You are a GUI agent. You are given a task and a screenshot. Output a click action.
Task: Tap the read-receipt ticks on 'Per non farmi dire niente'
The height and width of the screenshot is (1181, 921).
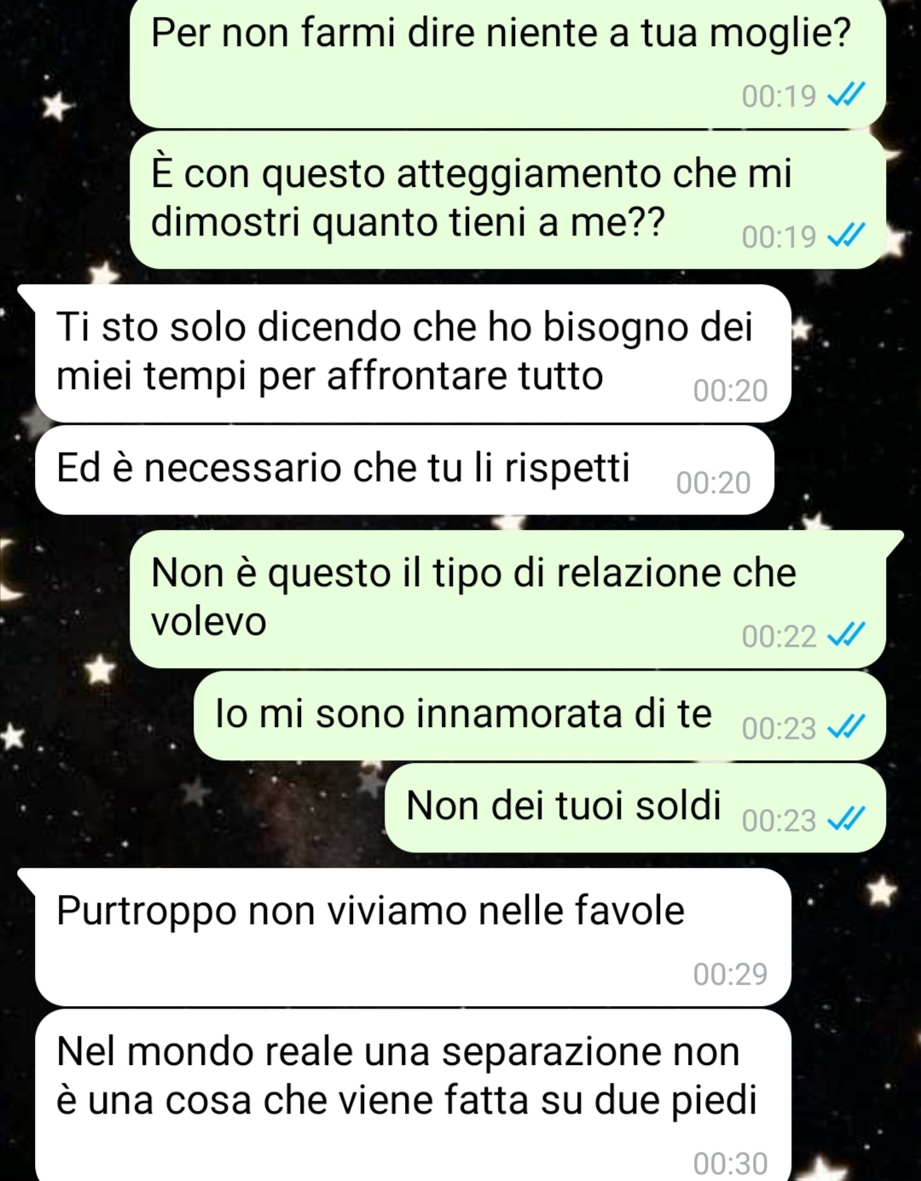pyautogui.click(x=847, y=95)
